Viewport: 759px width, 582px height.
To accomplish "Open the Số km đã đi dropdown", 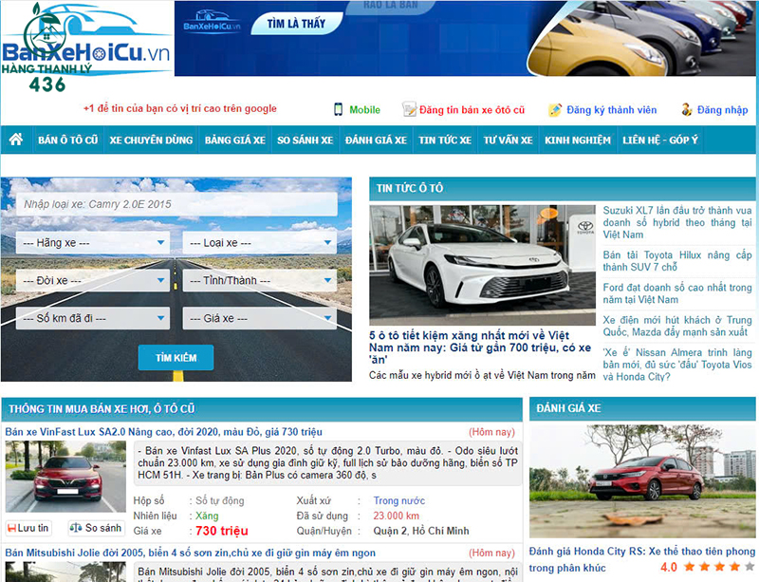I will pyautogui.click(x=93, y=318).
